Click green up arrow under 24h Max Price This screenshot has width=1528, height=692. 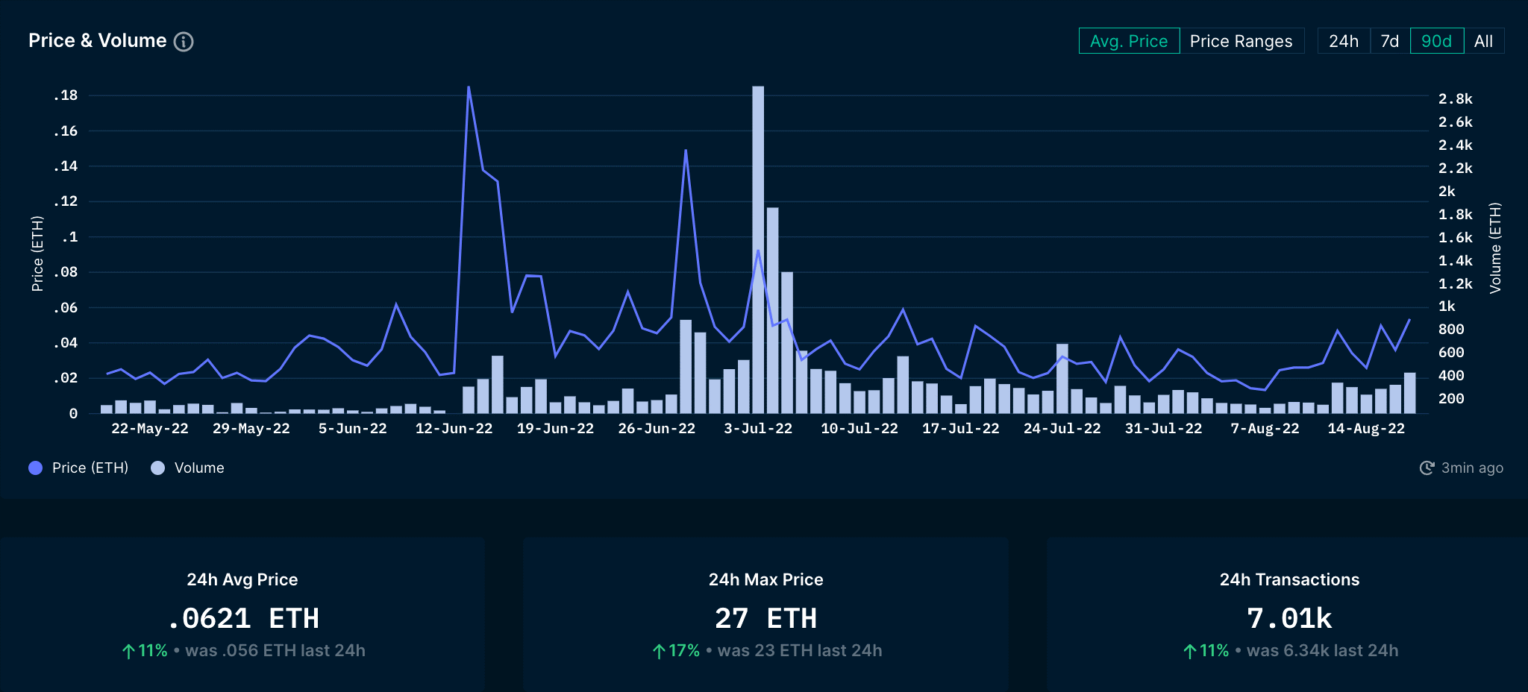pyautogui.click(x=659, y=651)
